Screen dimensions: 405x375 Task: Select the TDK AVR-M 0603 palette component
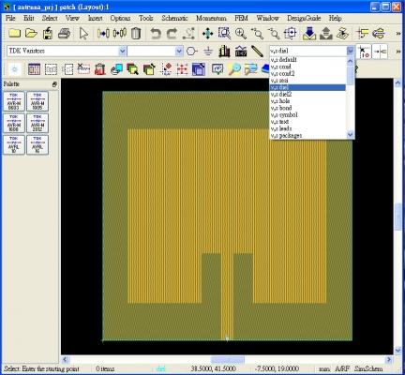point(14,101)
